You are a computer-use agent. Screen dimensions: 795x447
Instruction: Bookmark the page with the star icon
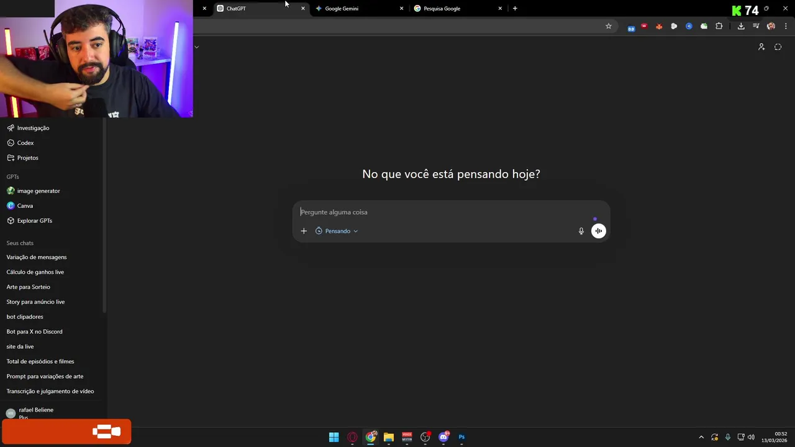click(609, 26)
